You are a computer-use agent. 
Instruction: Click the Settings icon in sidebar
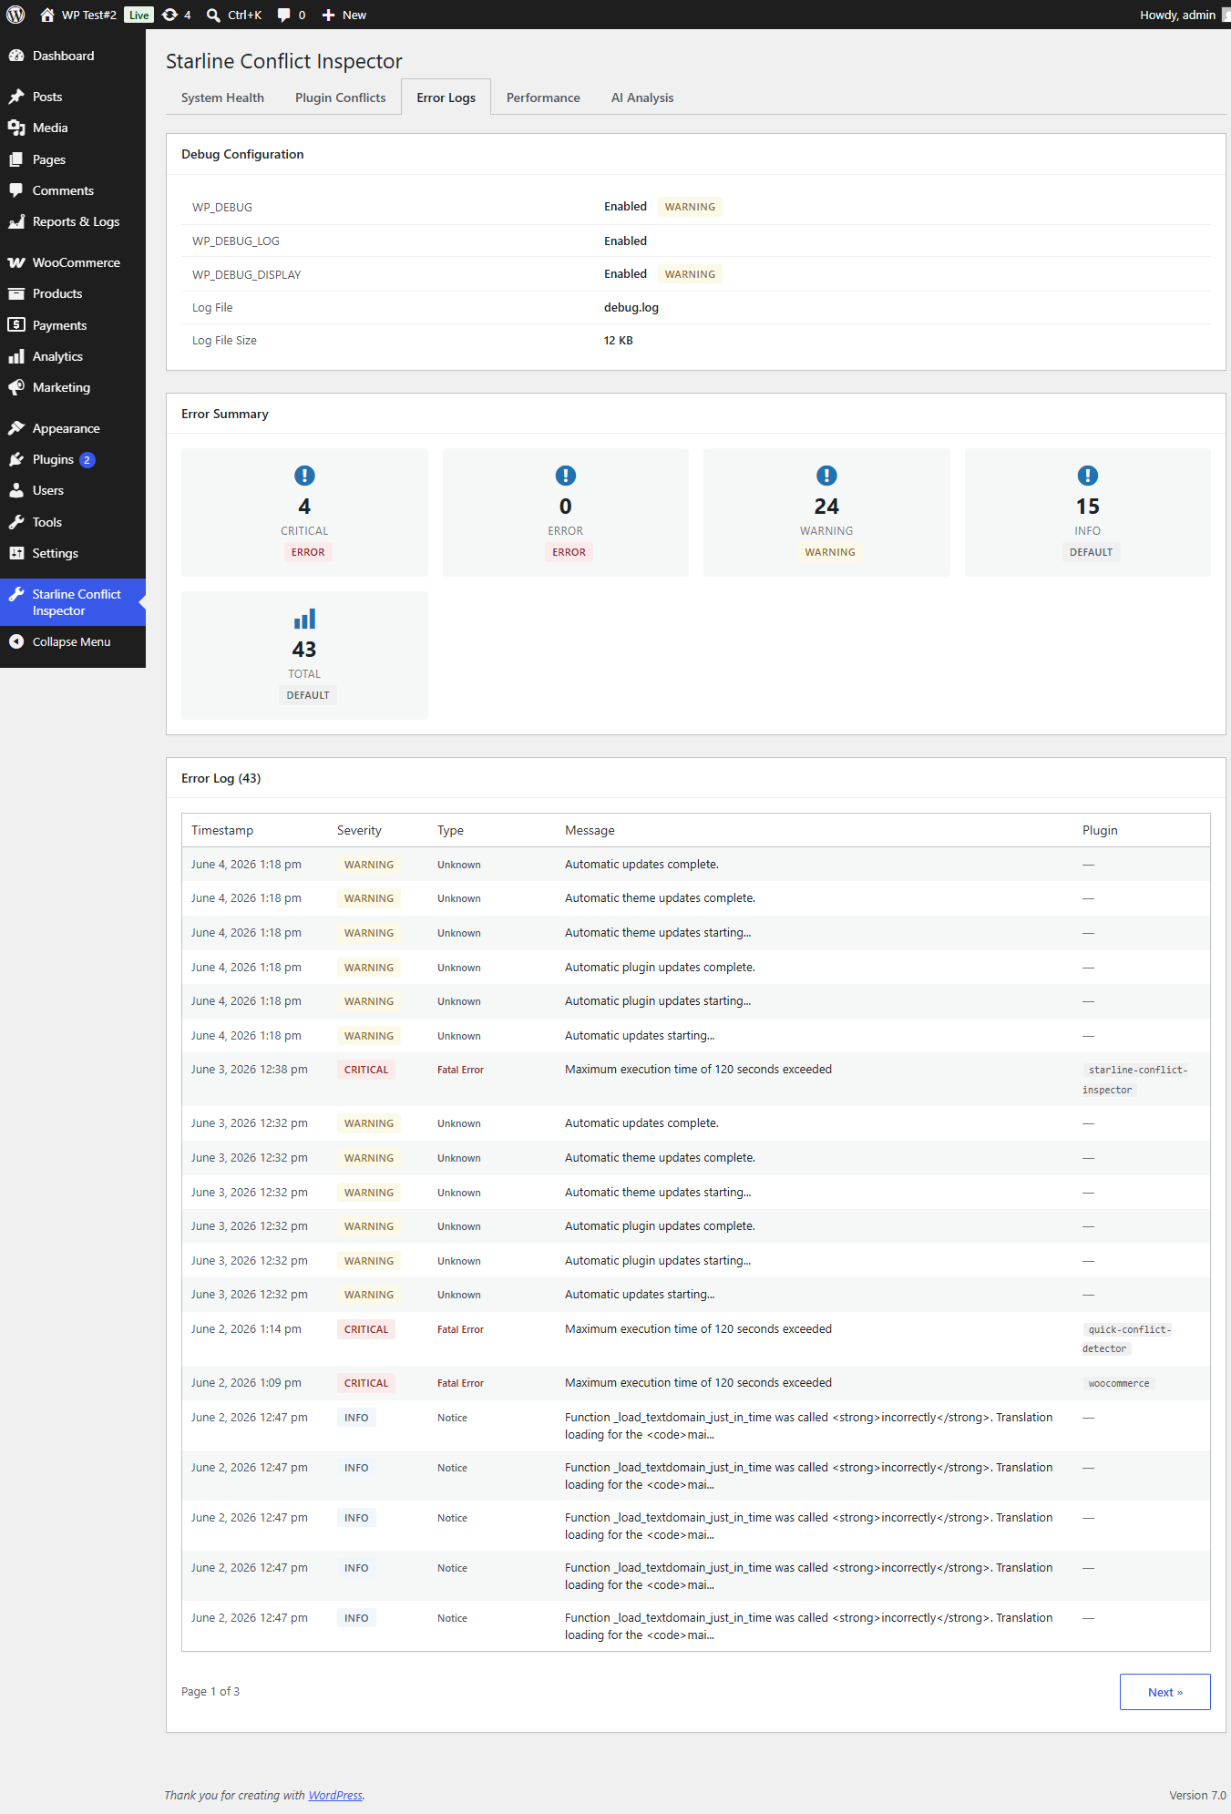[x=16, y=553]
